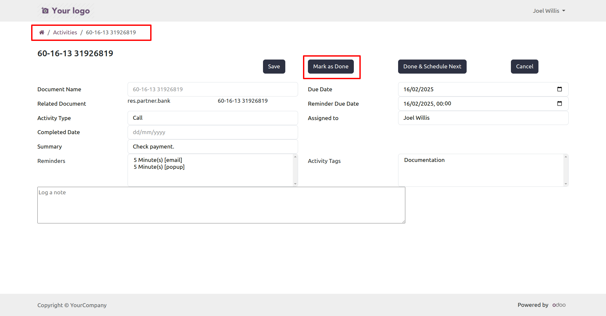Image resolution: width=606 pixels, height=316 pixels.
Task: Select the Documentation activity tag
Action: [x=424, y=160]
